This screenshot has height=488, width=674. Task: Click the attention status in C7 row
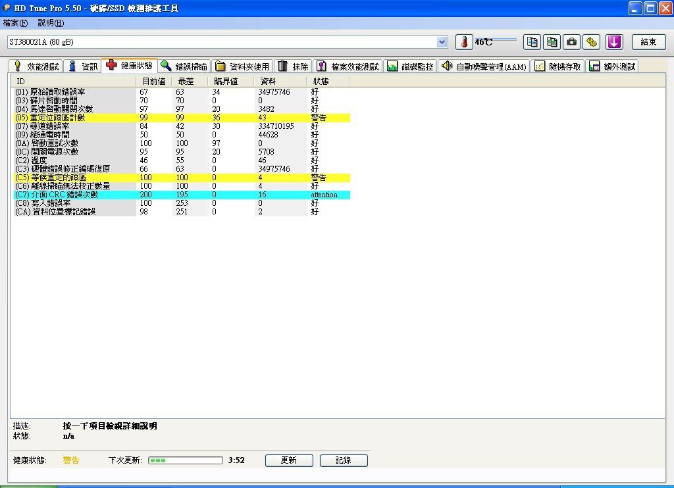coord(324,195)
